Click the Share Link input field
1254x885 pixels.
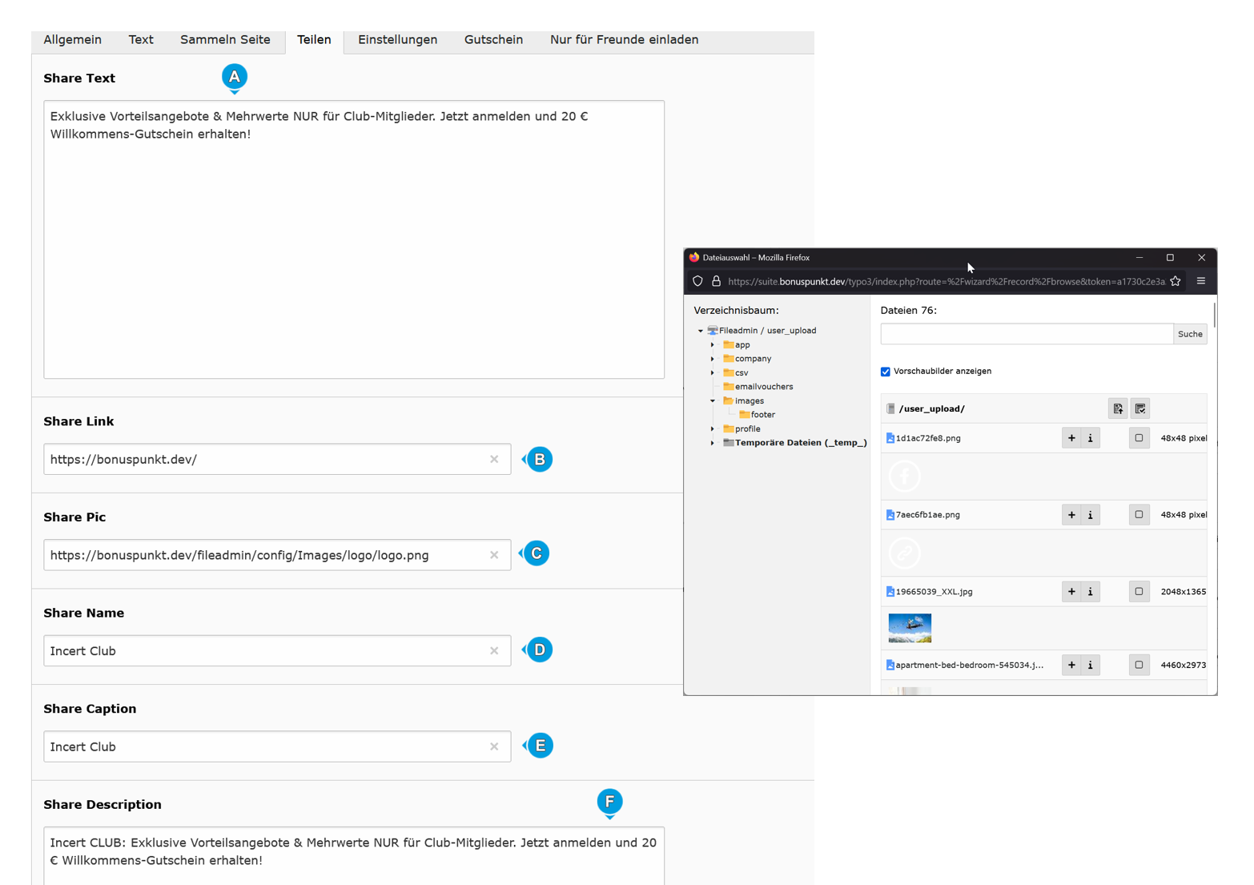(x=277, y=459)
